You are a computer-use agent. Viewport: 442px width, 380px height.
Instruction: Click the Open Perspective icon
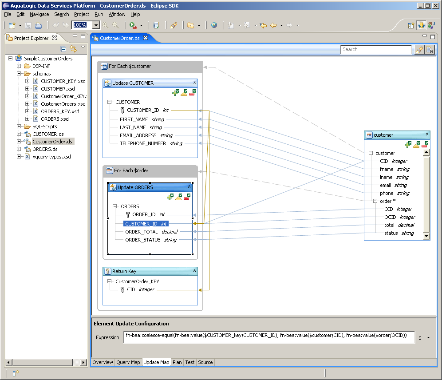pyautogui.click(x=411, y=25)
